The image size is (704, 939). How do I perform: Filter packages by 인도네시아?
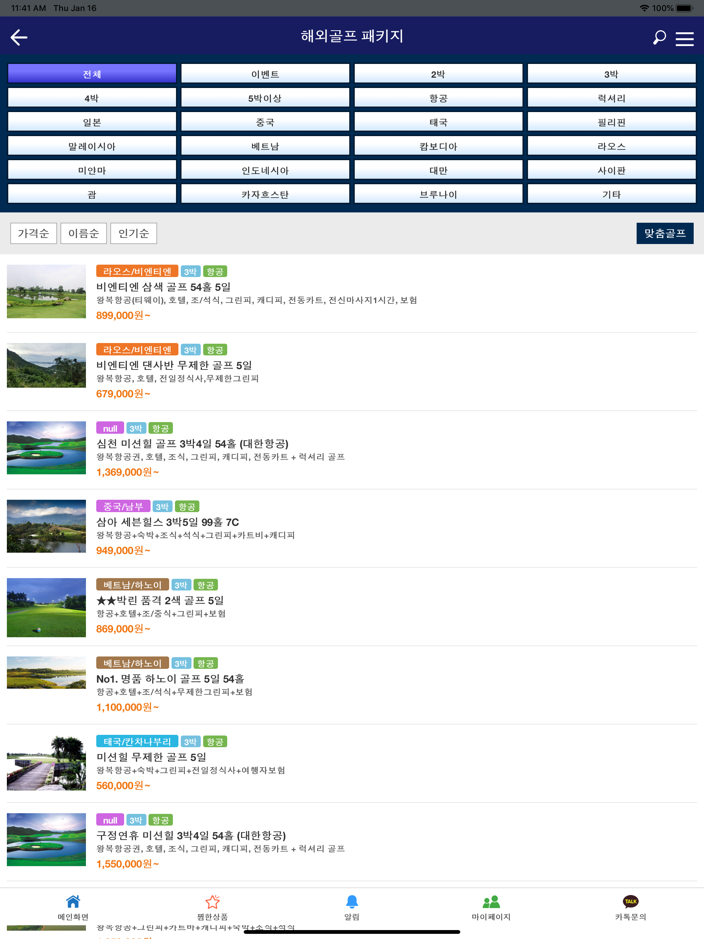click(265, 170)
